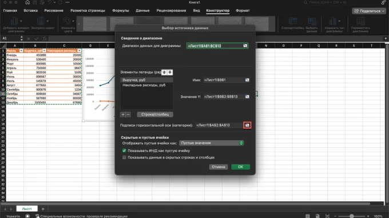Viewport: 389px width, 218px height.
Task: Click the Save icon in the title bar
Action: tap(35, 2)
